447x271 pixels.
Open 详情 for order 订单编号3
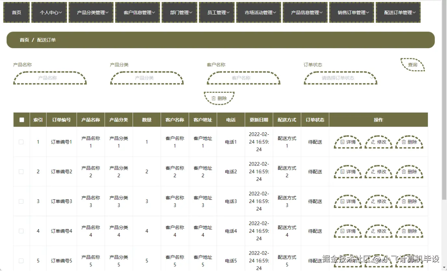[348, 201]
